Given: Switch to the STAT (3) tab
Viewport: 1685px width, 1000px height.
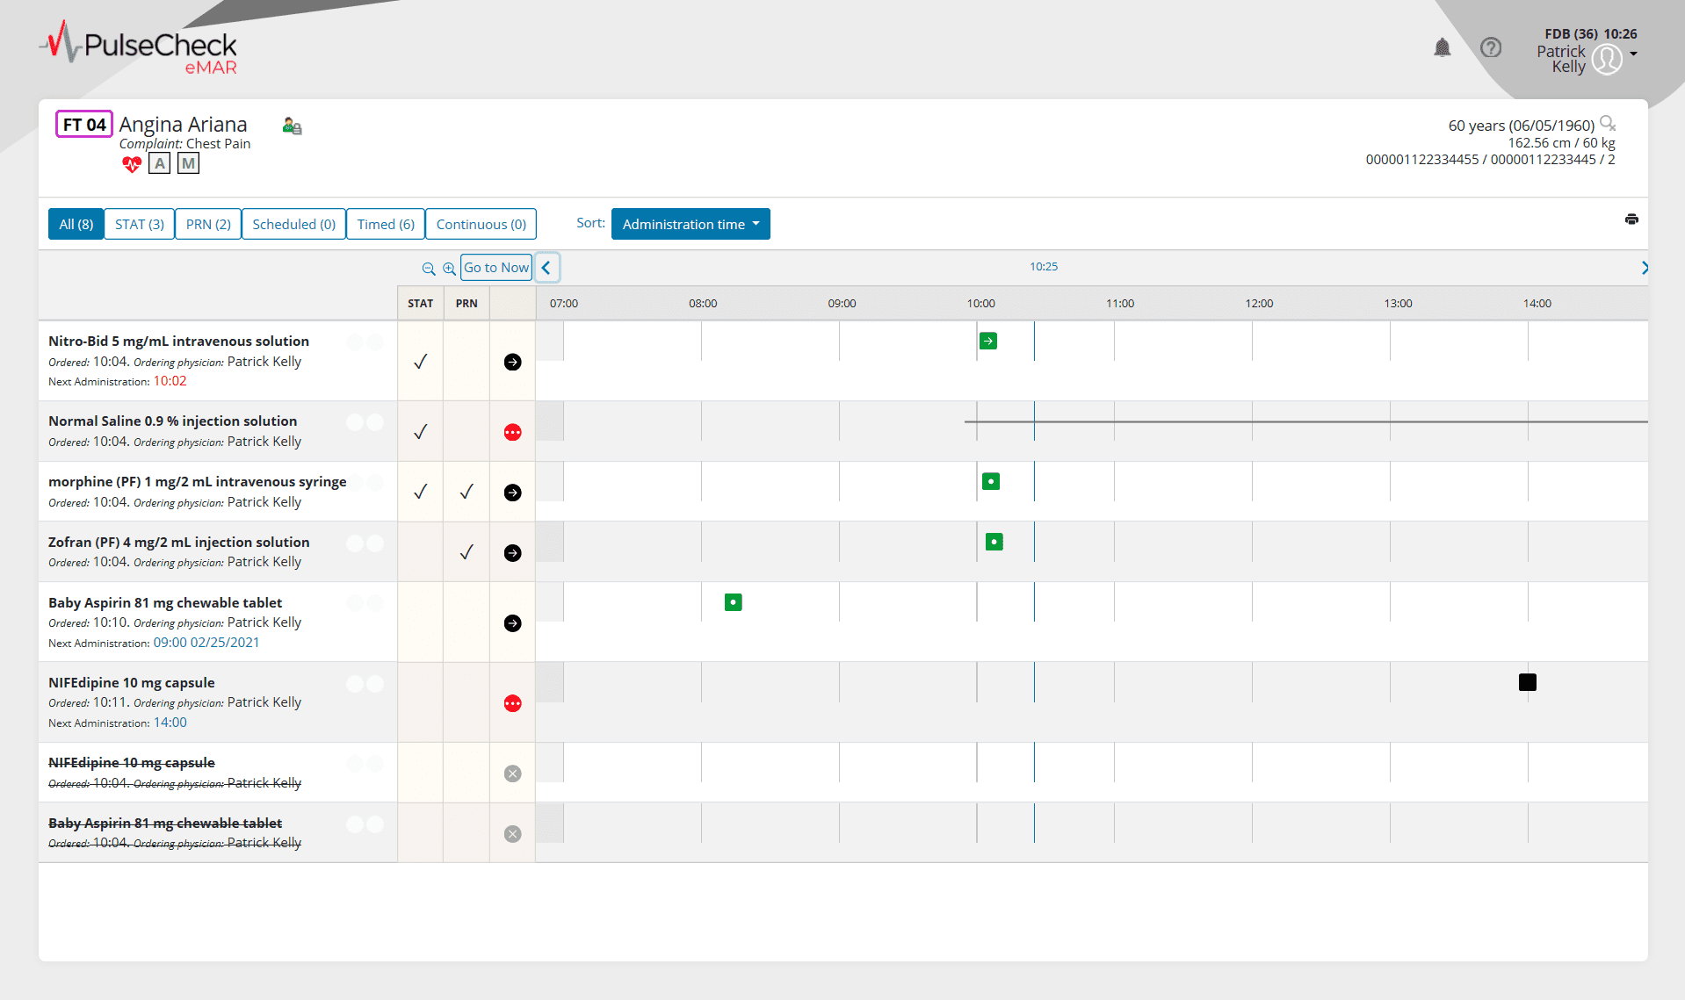Looking at the screenshot, I should coord(139,224).
